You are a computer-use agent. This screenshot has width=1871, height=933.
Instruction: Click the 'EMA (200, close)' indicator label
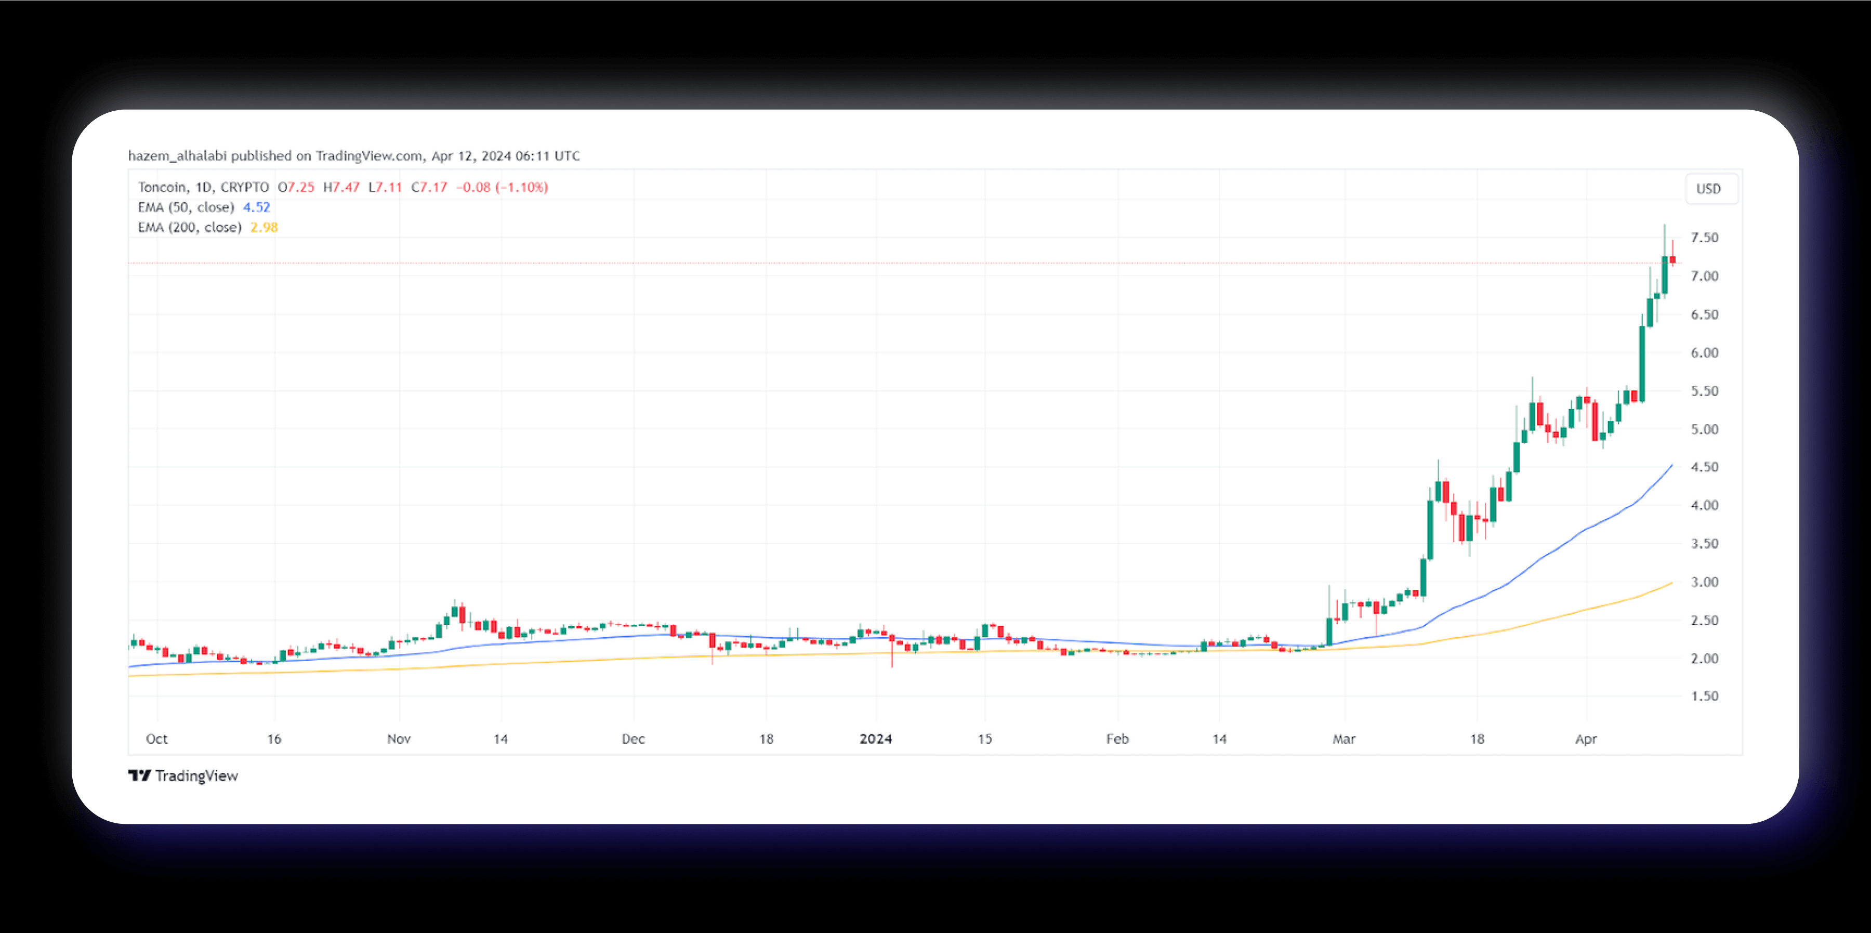click(190, 228)
